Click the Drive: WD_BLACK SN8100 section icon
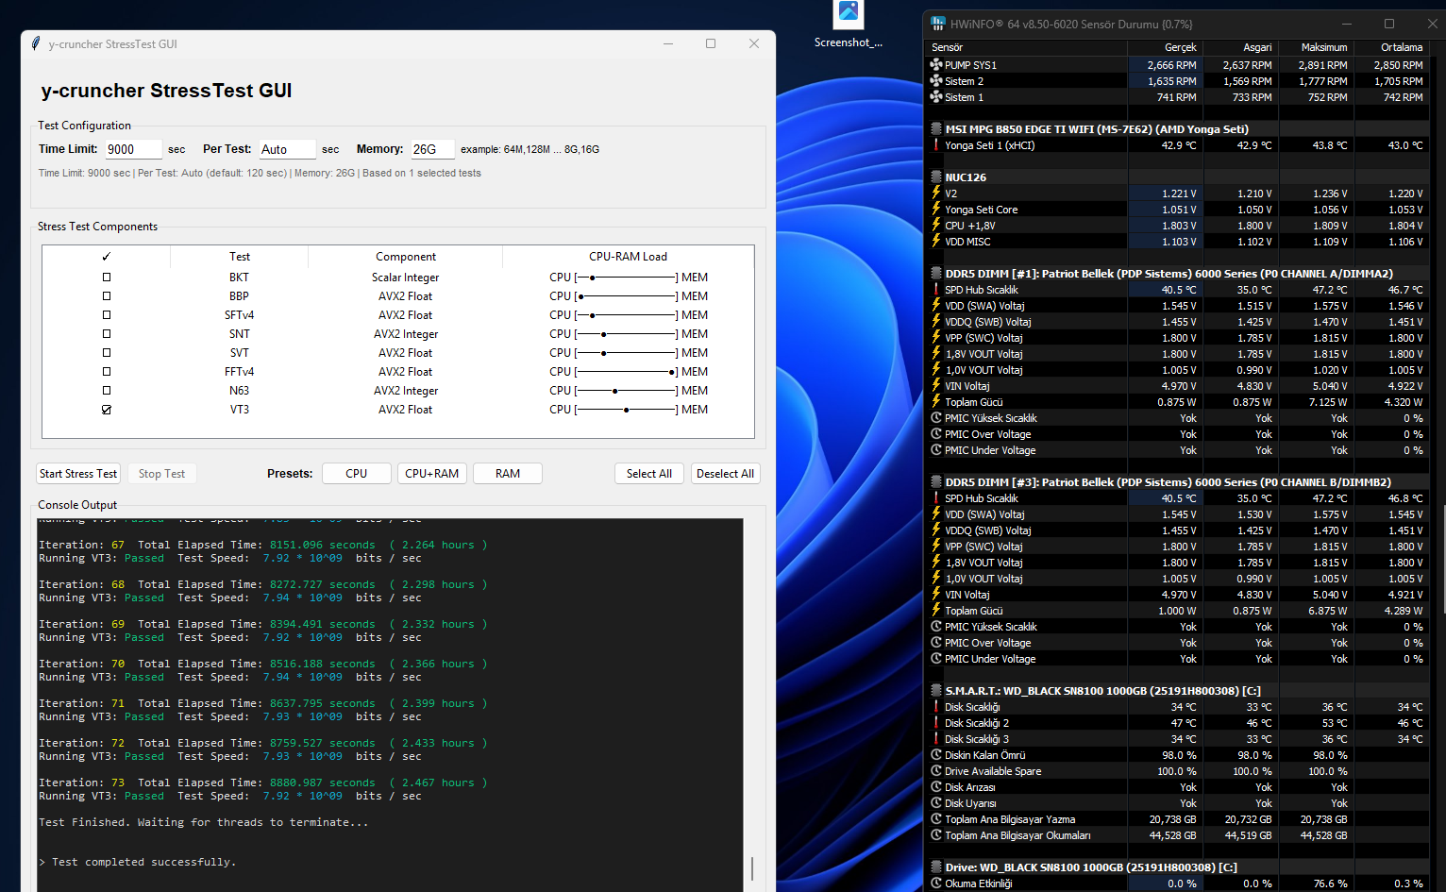1446x892 pixels. click(936, 867)
